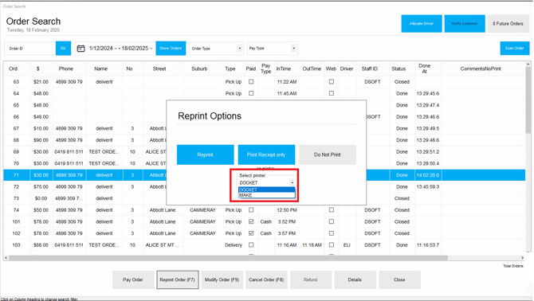Click the Scan Order button

(x=515, y=49)
